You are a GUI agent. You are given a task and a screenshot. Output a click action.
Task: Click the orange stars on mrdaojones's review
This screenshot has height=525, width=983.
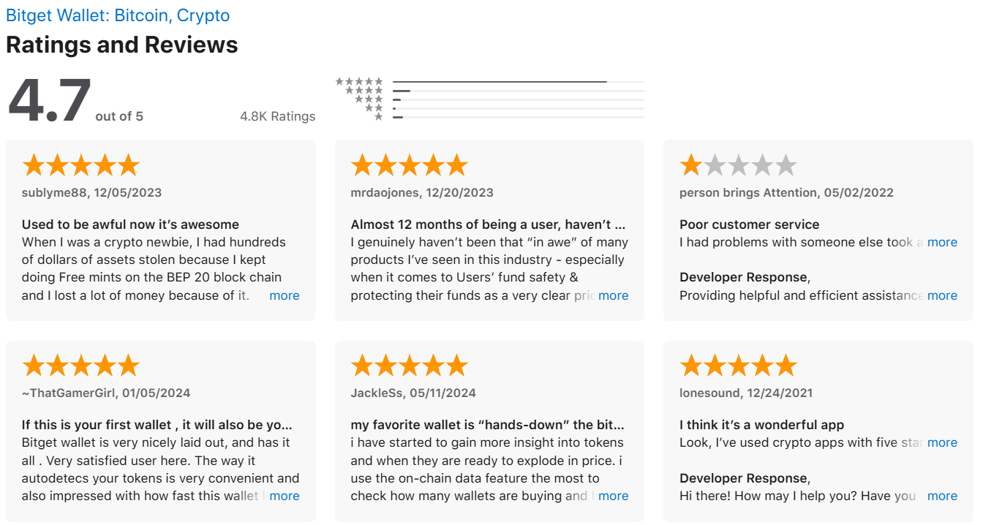tap(409, 165)
